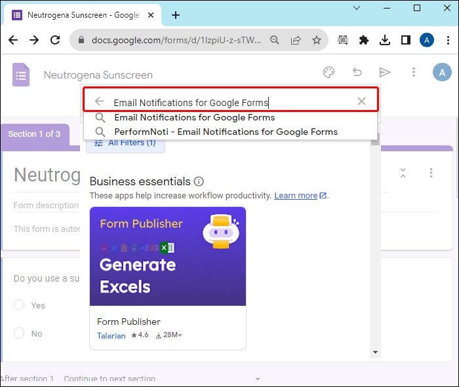Collapse section 1 with the arrows icon

(403, 173)
